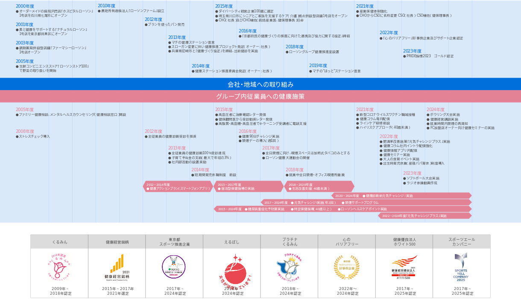Toggle the 会社・地域への取り組み section bar

click(260, 85)
